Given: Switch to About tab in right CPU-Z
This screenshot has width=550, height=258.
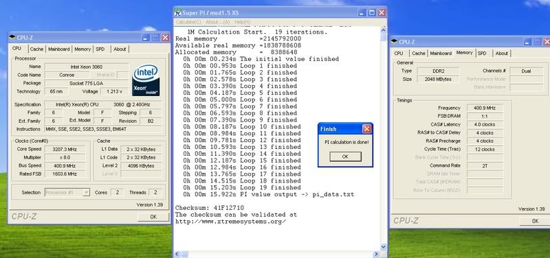Looking at the screenshot, I should [x=502, y=54].
